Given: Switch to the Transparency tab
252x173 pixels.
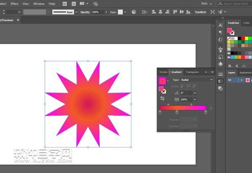Looking at the screenshot, I should (x=192, y=72).
